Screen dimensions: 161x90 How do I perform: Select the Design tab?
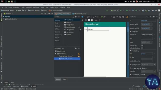point(58,79)
